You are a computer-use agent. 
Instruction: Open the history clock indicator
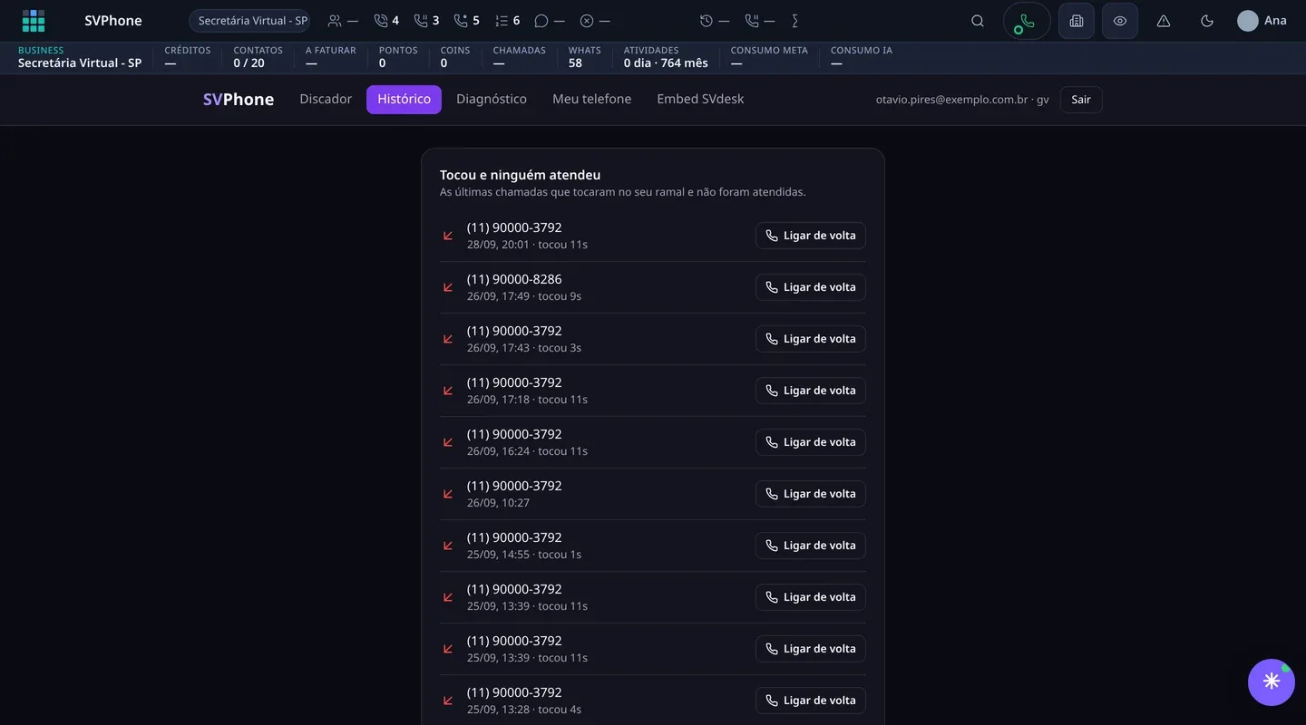coord(714,21)
